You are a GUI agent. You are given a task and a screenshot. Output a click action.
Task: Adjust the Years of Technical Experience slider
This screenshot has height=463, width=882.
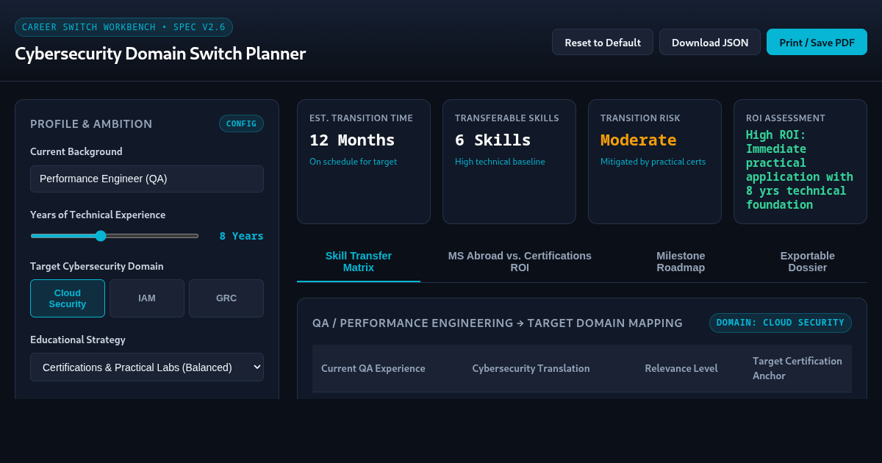(x=115, y=236)
